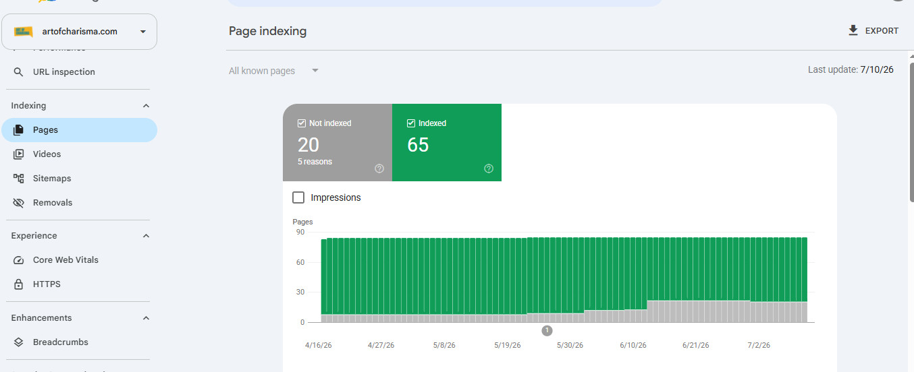Uncheck the Not indexed checkbox
Screen dimensions: 914x372
click(302, 123)
